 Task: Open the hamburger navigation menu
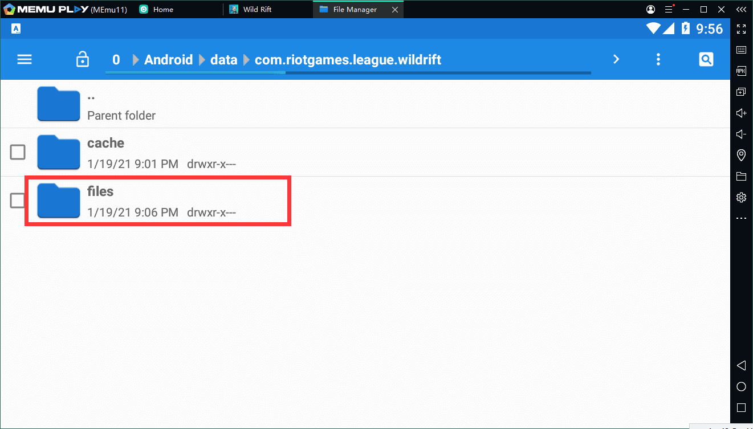(25, 59)
